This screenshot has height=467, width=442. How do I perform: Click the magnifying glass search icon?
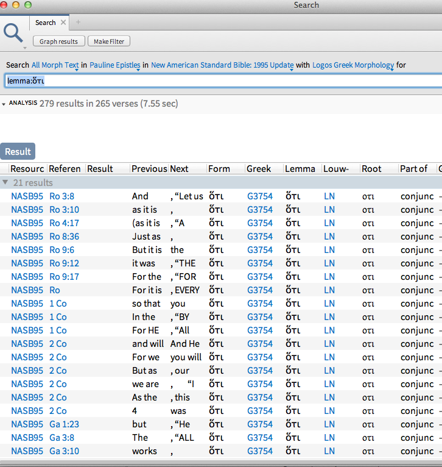point(13,33)
